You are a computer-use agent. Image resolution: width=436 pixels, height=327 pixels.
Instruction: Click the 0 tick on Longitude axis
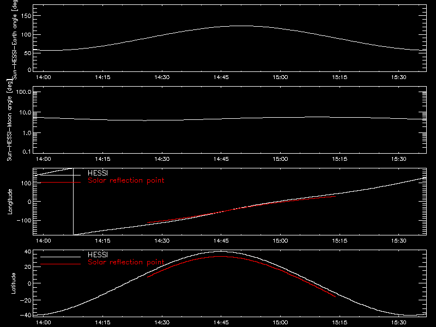[29, 202]
